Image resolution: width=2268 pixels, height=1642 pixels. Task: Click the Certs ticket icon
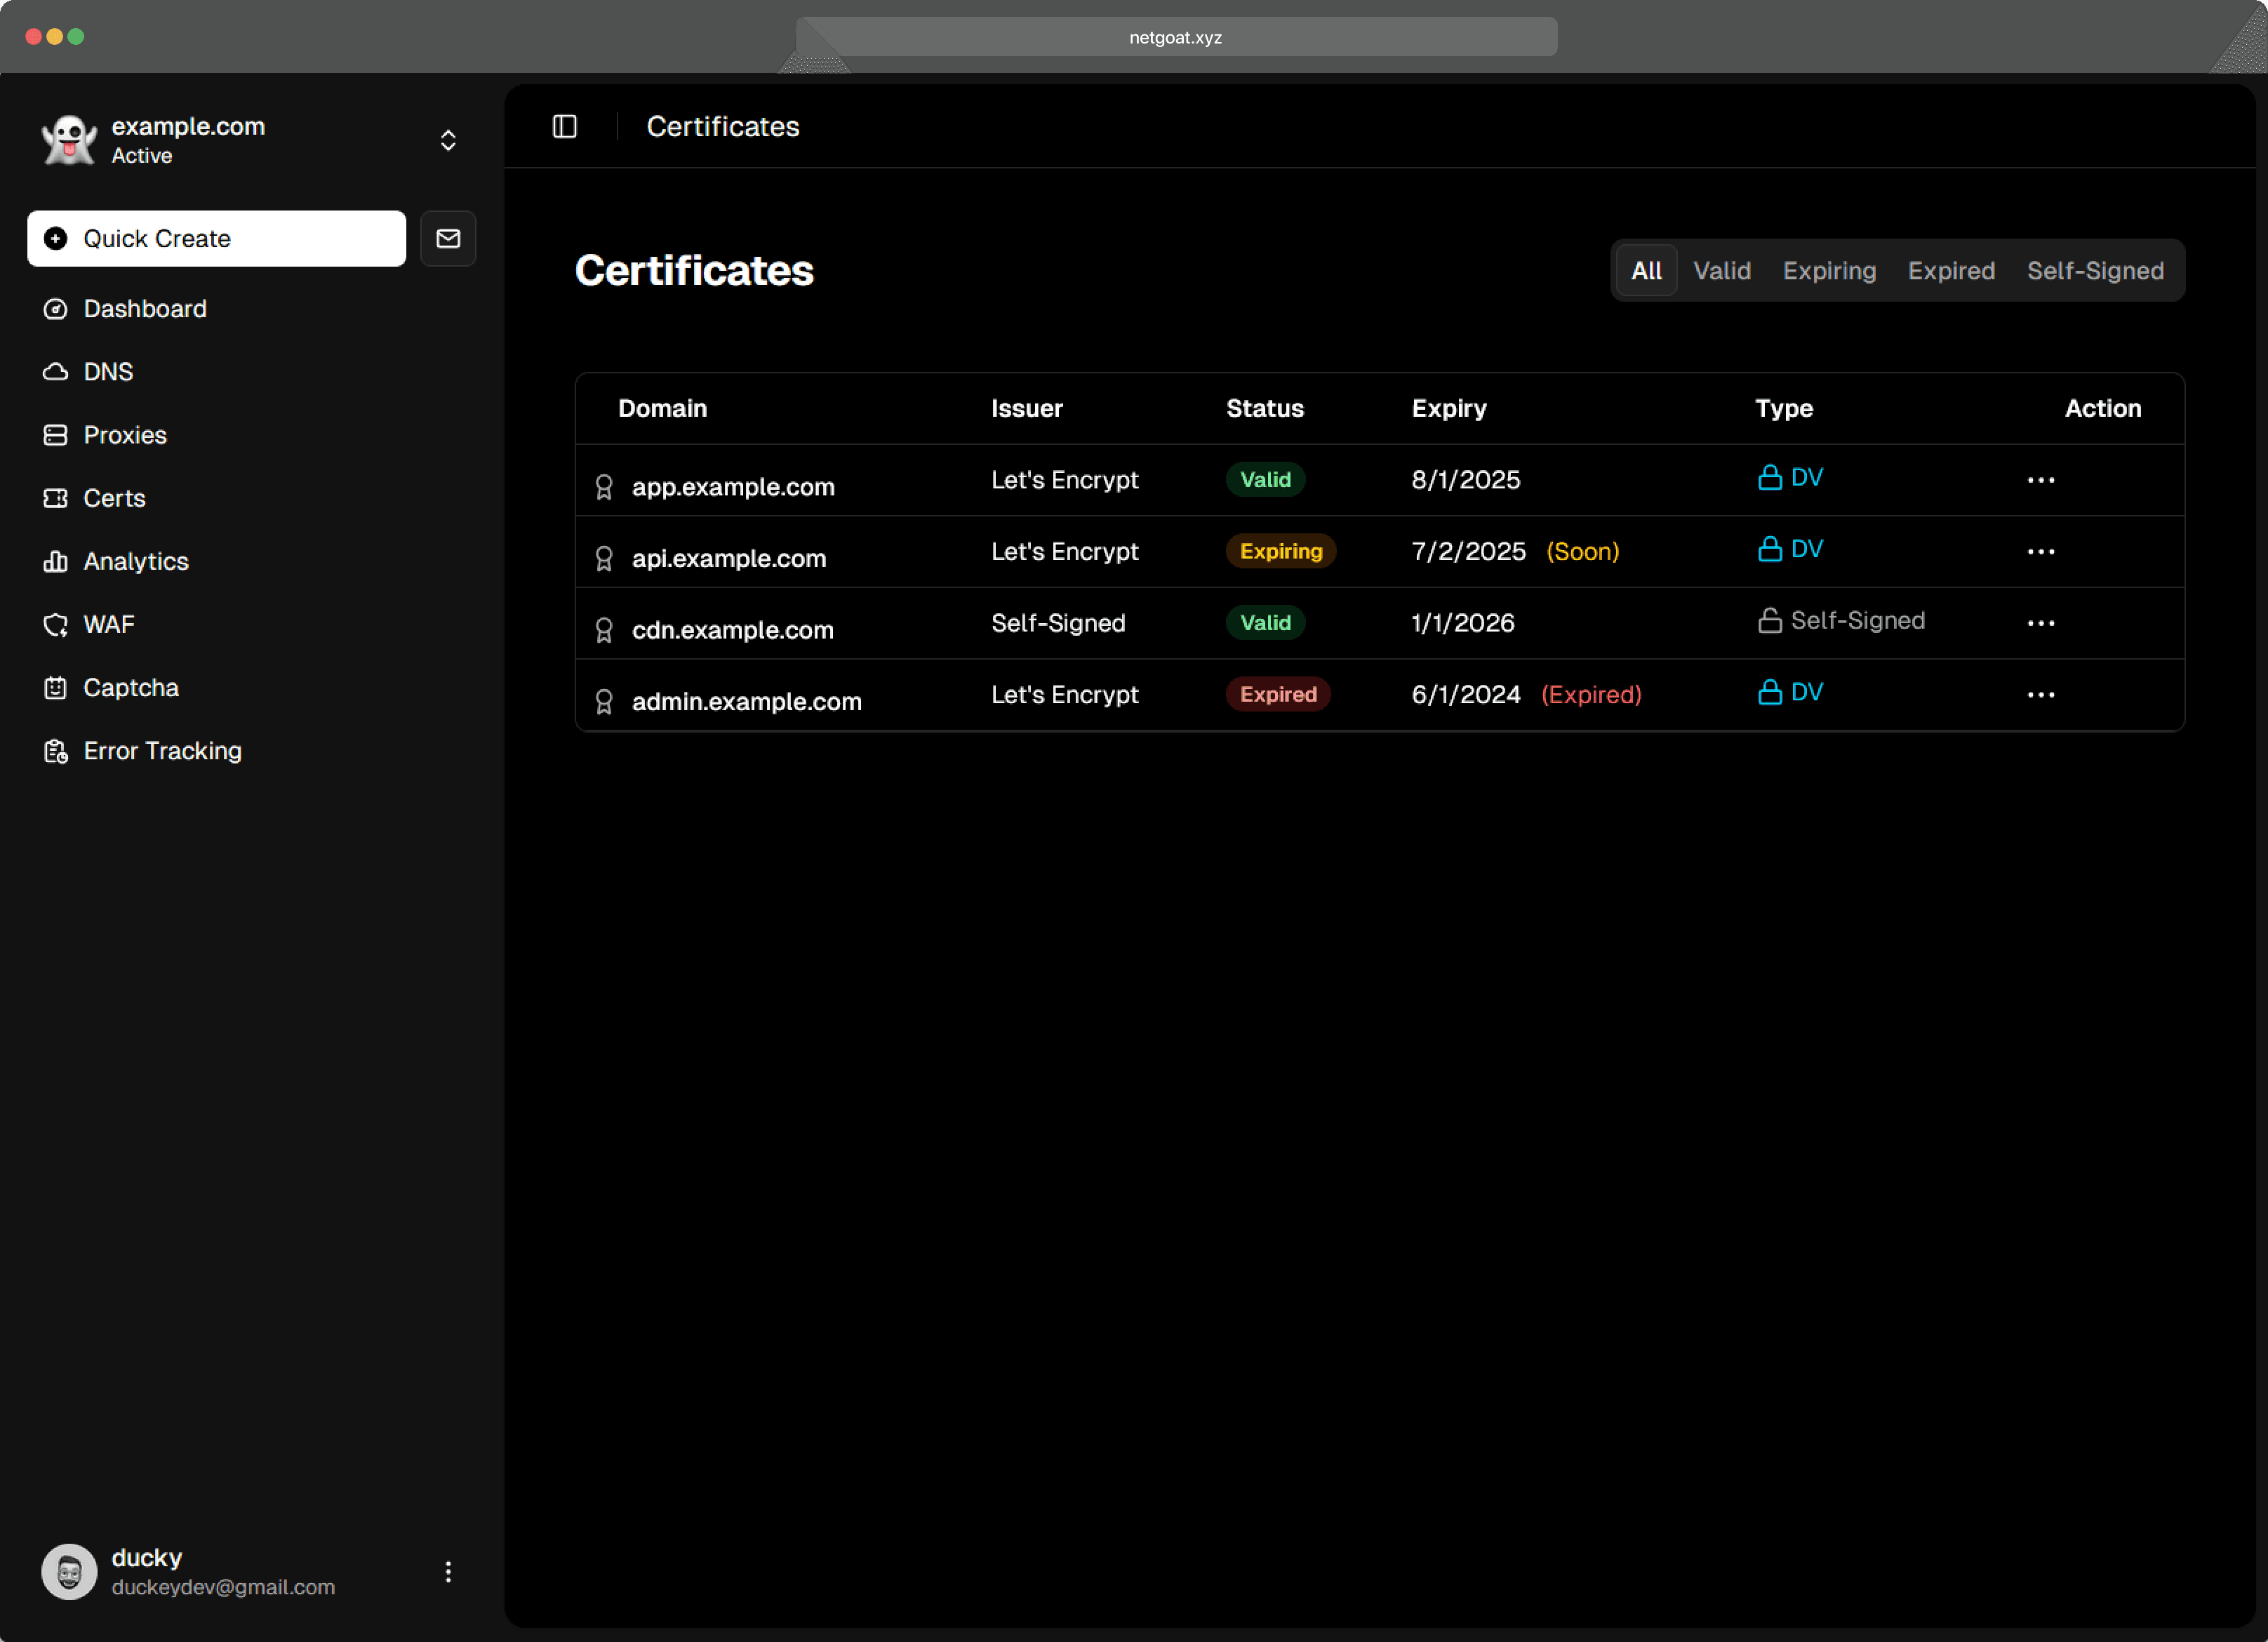click(56, 498)
